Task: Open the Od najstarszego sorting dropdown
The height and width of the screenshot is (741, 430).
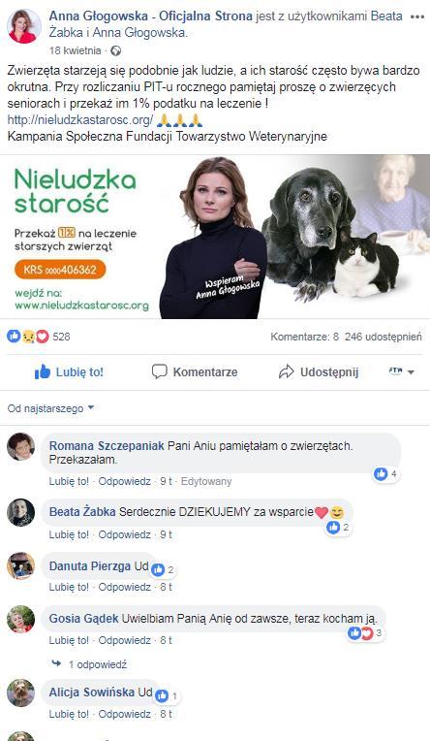Action: [51, 408]
